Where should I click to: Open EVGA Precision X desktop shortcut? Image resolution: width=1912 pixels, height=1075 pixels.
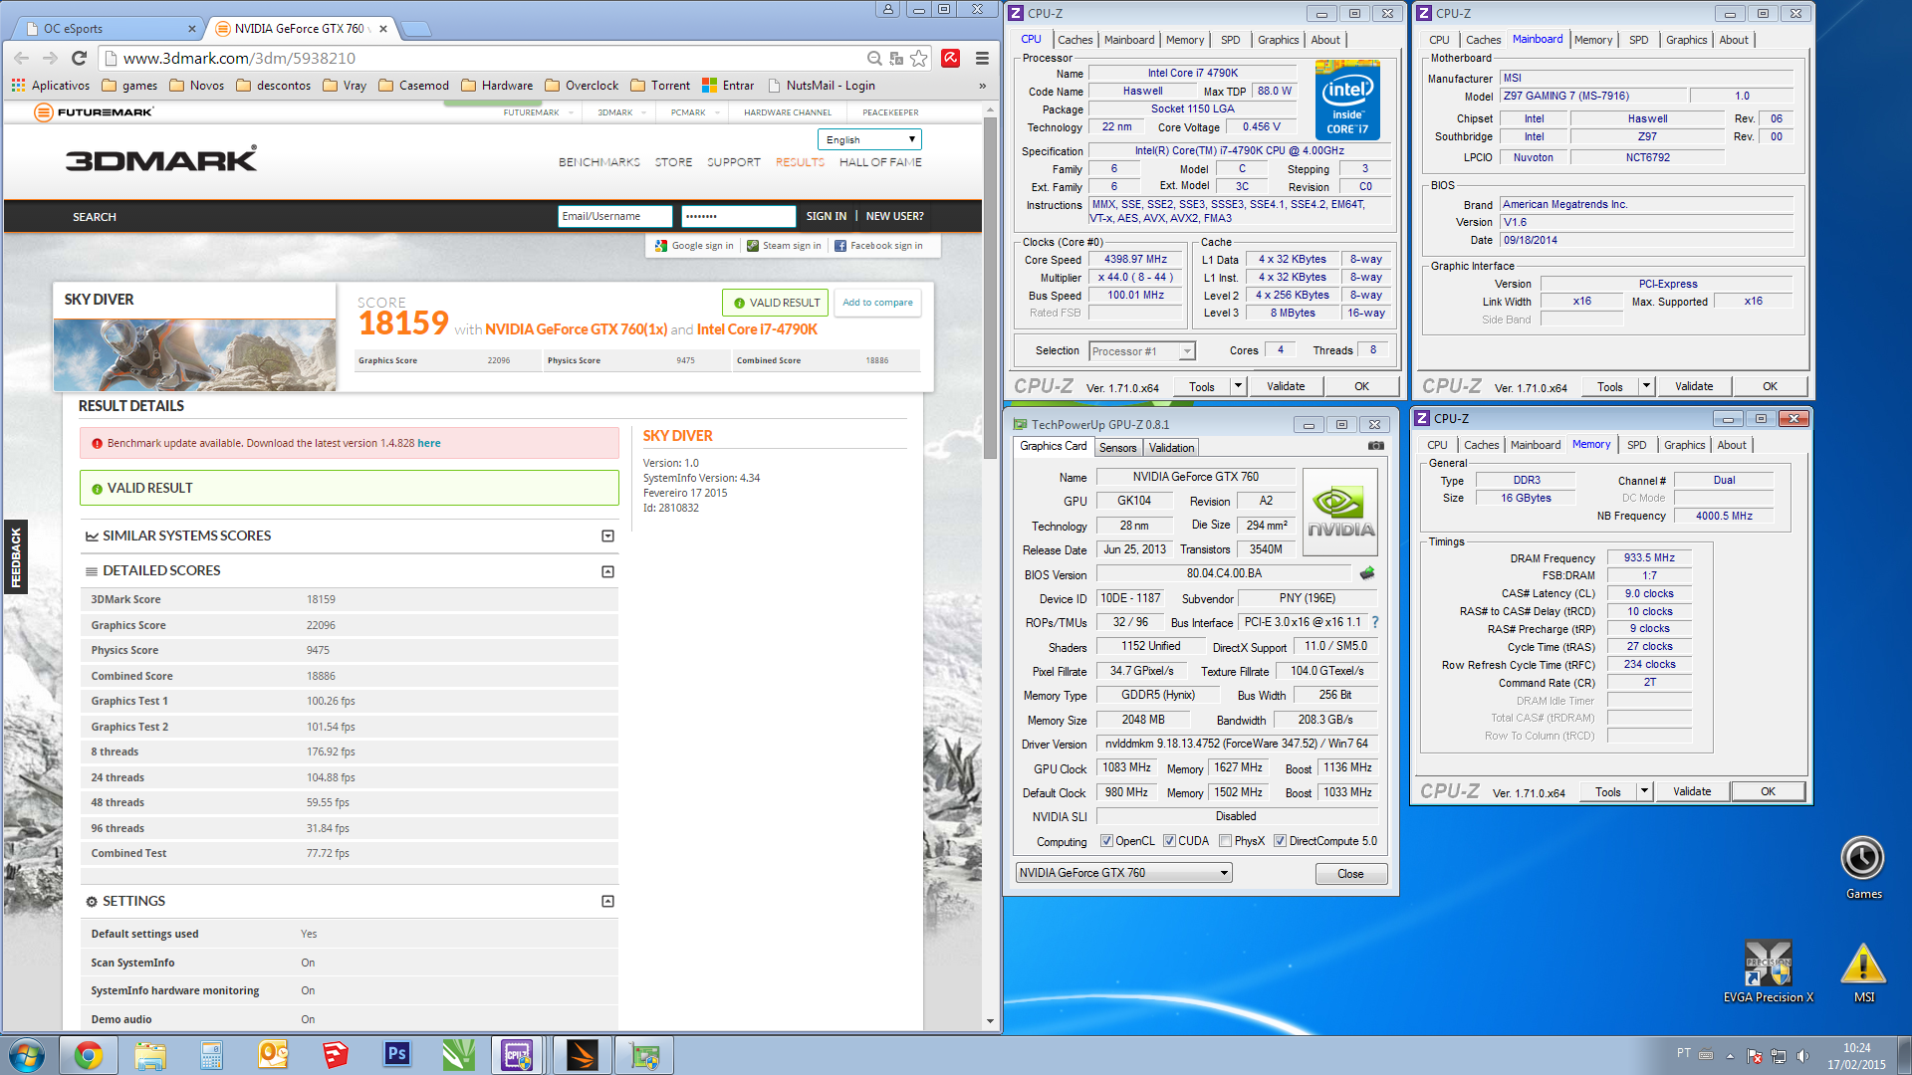coord(1768,970)
